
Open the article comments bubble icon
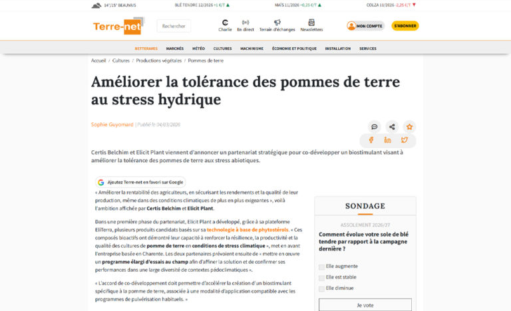pos(375,127)
